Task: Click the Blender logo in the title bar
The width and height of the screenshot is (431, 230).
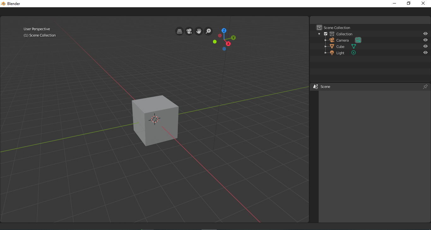Action: coord(3,3)
